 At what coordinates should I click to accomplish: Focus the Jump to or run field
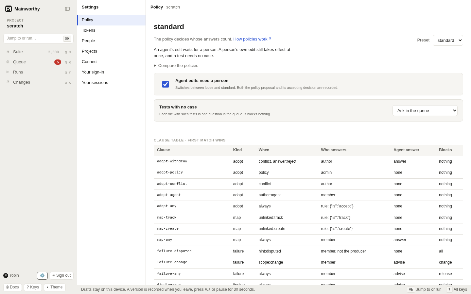[38, 39]
